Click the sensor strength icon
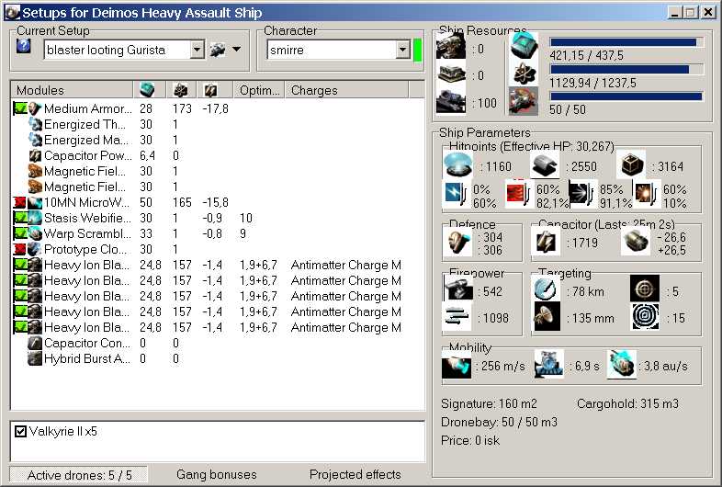722x487 pixels. (645, 316)
